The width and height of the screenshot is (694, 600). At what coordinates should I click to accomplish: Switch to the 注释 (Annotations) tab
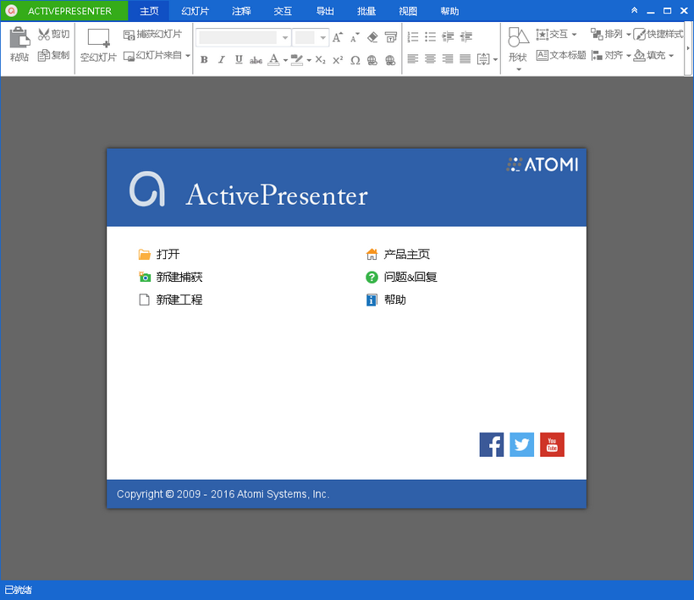pos(241,11)
